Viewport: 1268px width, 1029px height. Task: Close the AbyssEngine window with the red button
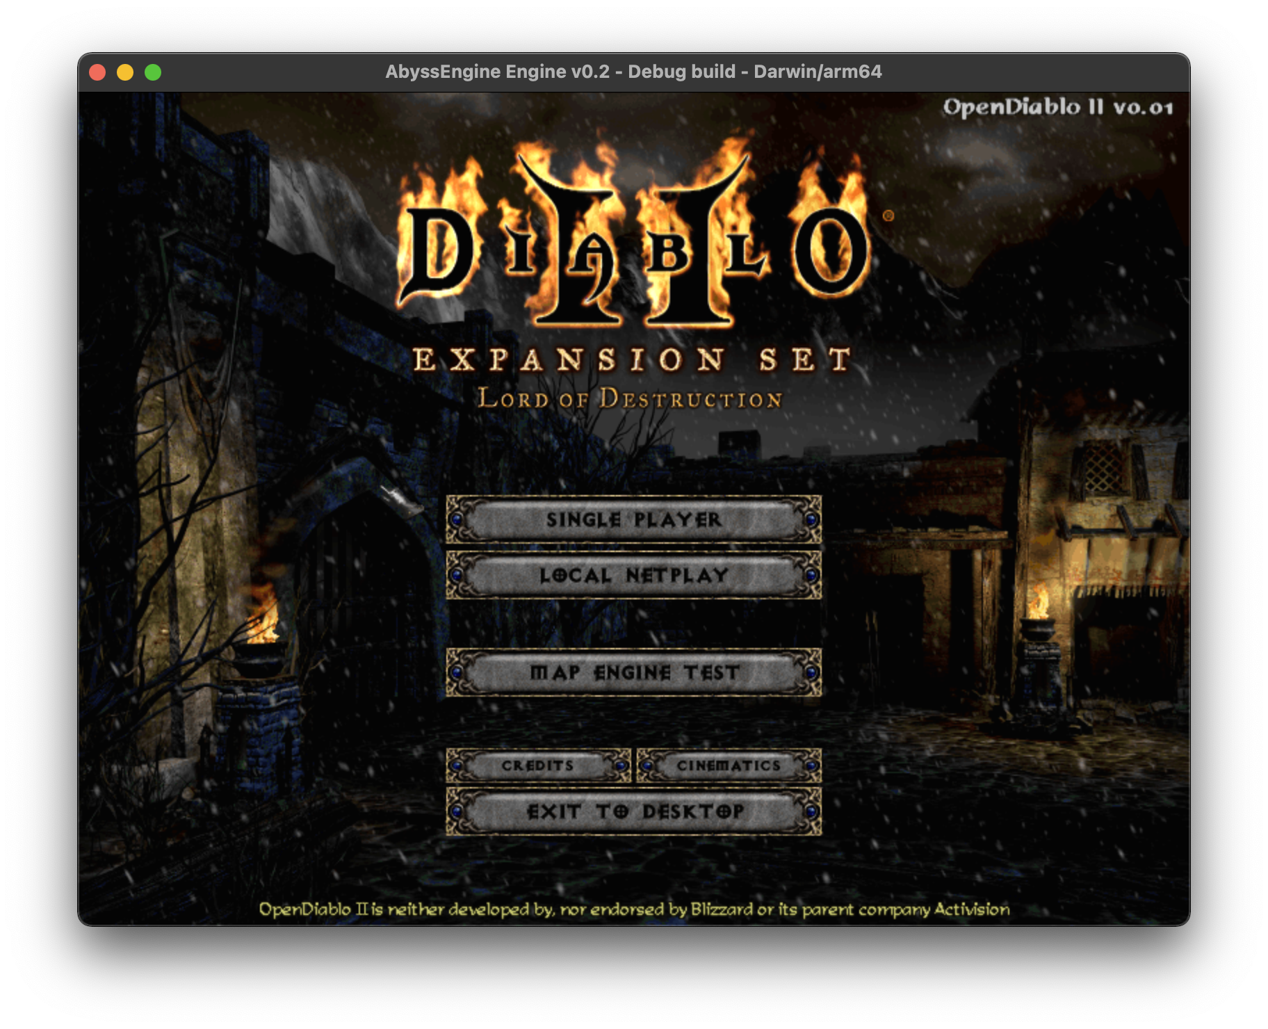(x=97, y=72)
